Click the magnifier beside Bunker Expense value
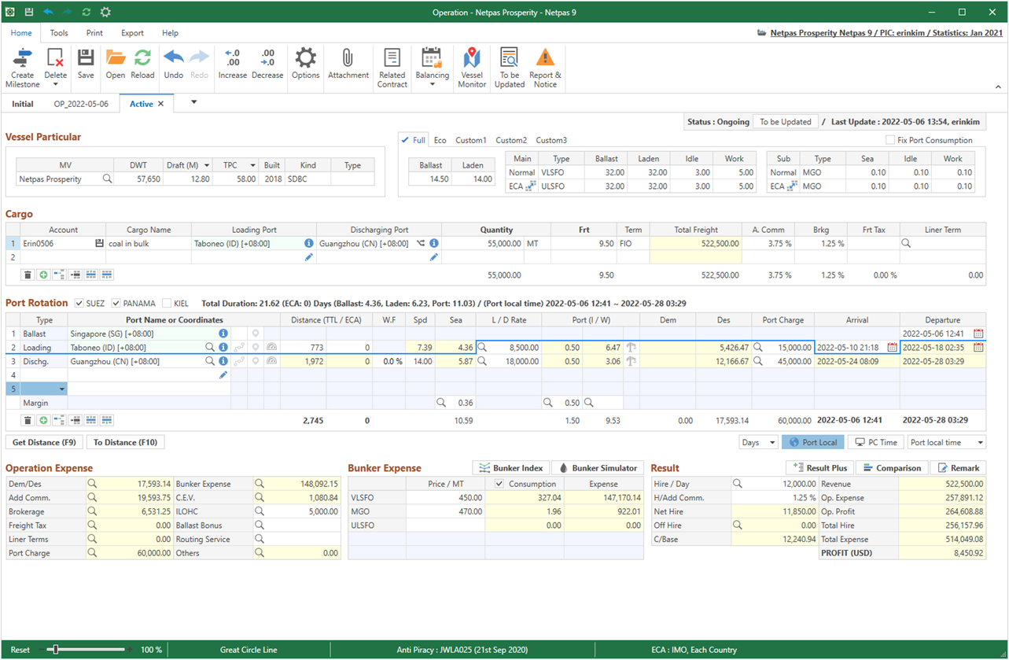This screenshot has height=660, width=1009. coord(258,484)
